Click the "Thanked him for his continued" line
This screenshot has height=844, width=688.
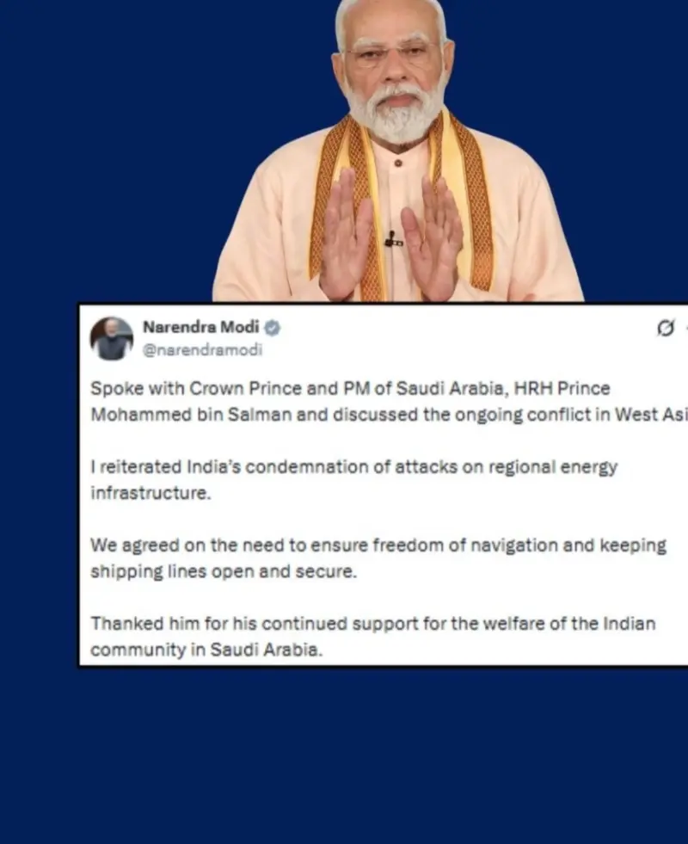pos(372,623)
